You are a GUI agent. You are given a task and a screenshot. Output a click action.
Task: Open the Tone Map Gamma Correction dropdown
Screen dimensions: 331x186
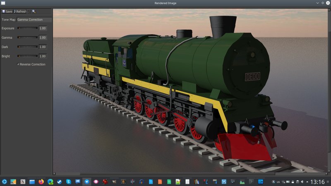34,19
